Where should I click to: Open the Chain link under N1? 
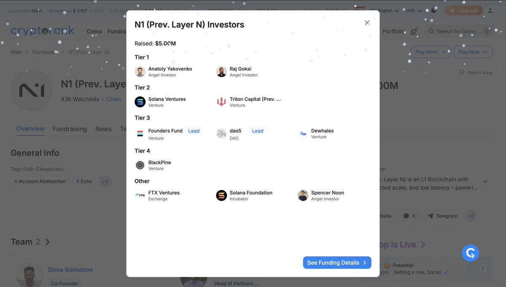(x=113, y=99)
